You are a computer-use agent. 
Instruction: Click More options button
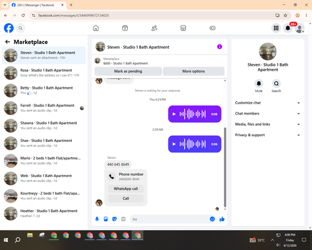193,71
